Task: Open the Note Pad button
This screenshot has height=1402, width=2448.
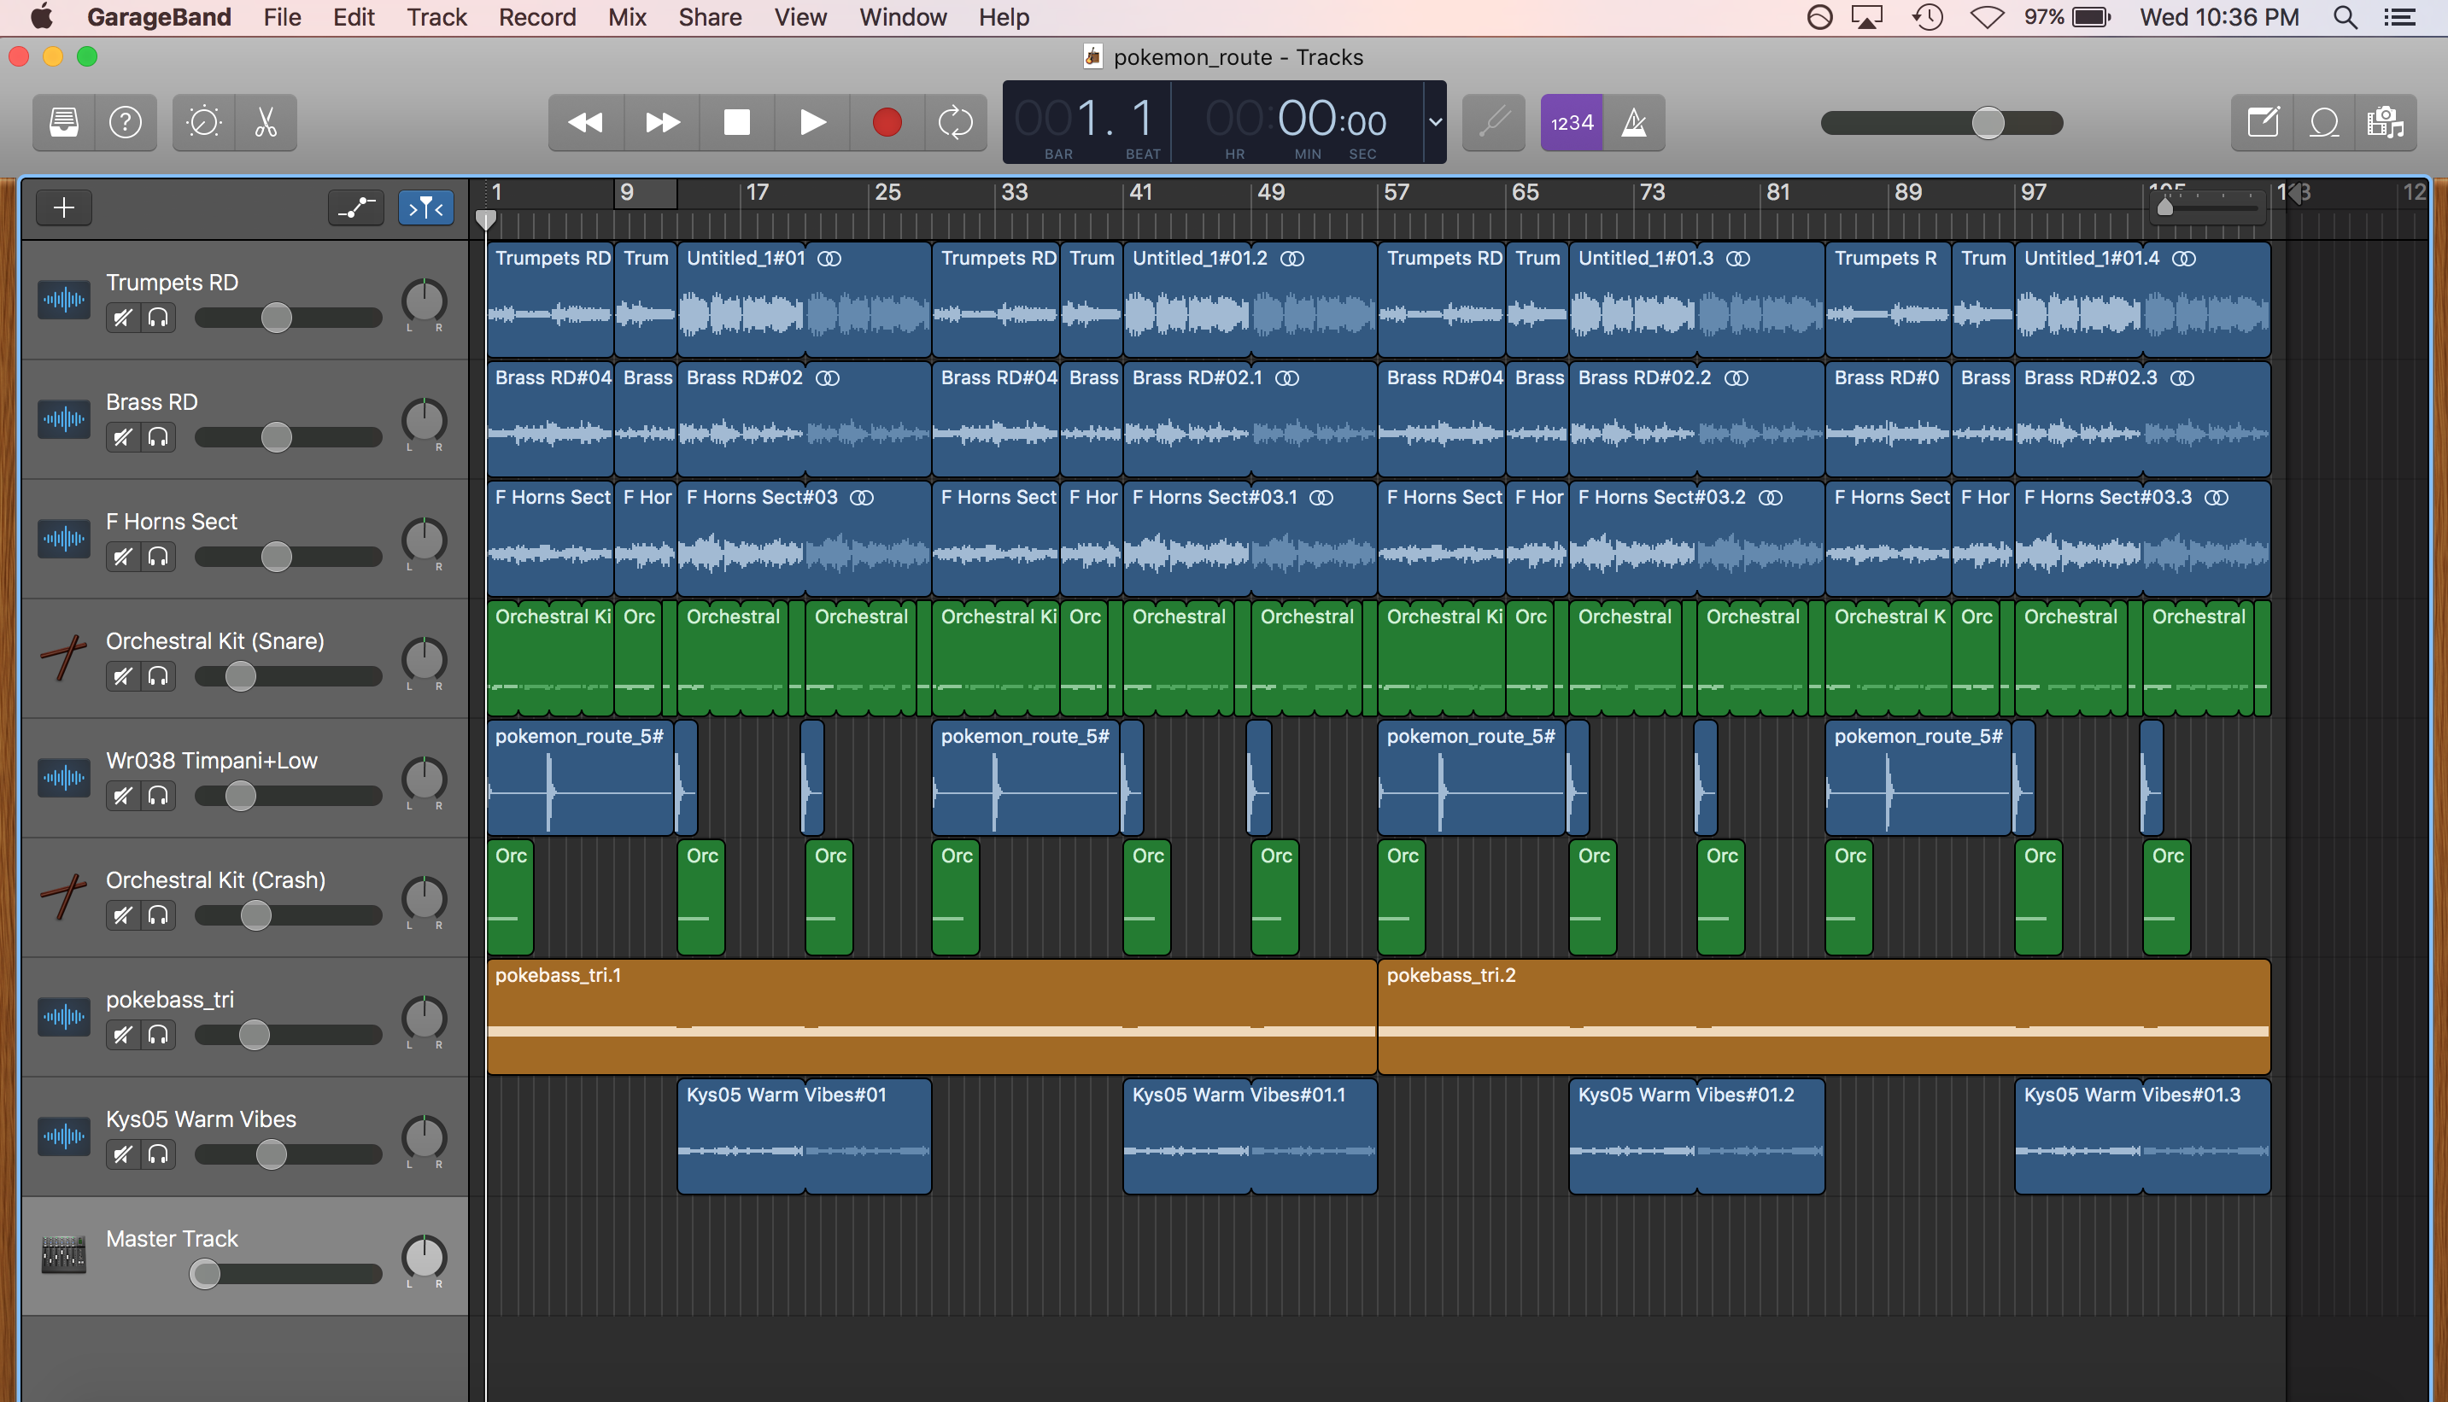Action: [2262, 122]
